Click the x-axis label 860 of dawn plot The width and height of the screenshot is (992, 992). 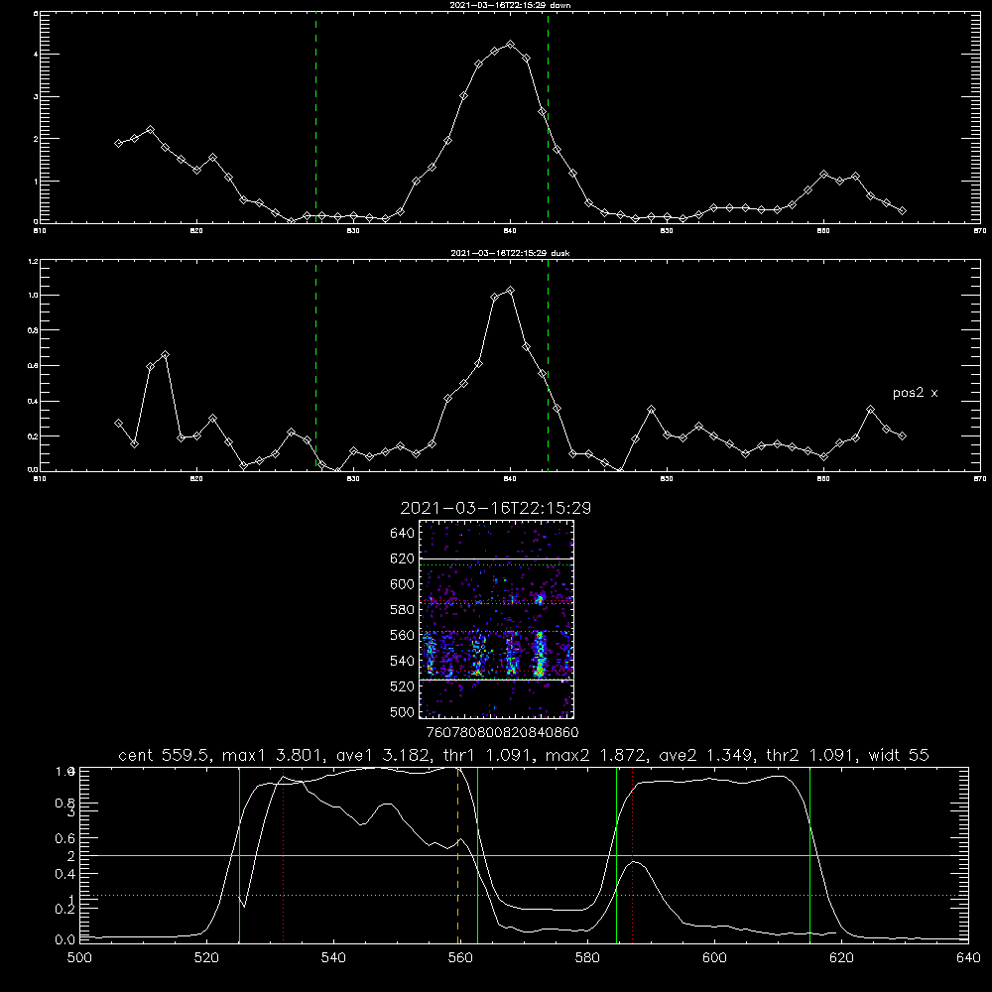point(823,230)
